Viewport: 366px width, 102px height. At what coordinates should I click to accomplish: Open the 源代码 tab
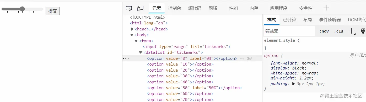click(195, 8)
